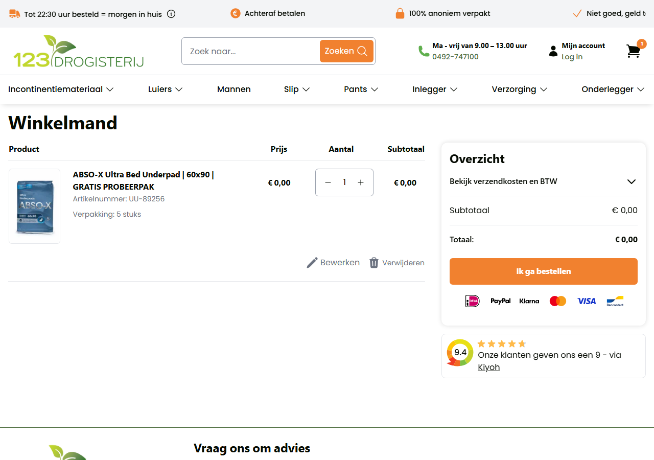Click the account person icon

(553, 51)
